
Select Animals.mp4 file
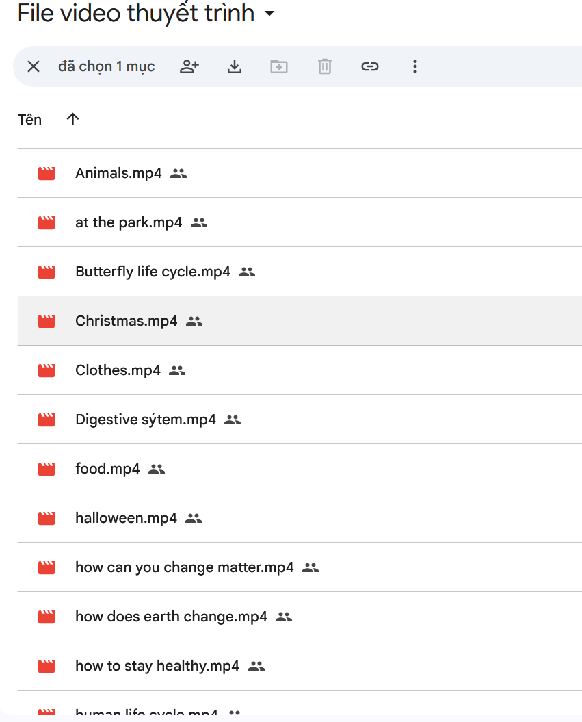pos(118,173)
